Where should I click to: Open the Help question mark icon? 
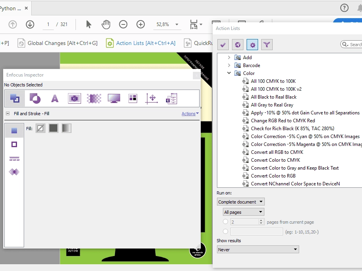tap(344, 8)
